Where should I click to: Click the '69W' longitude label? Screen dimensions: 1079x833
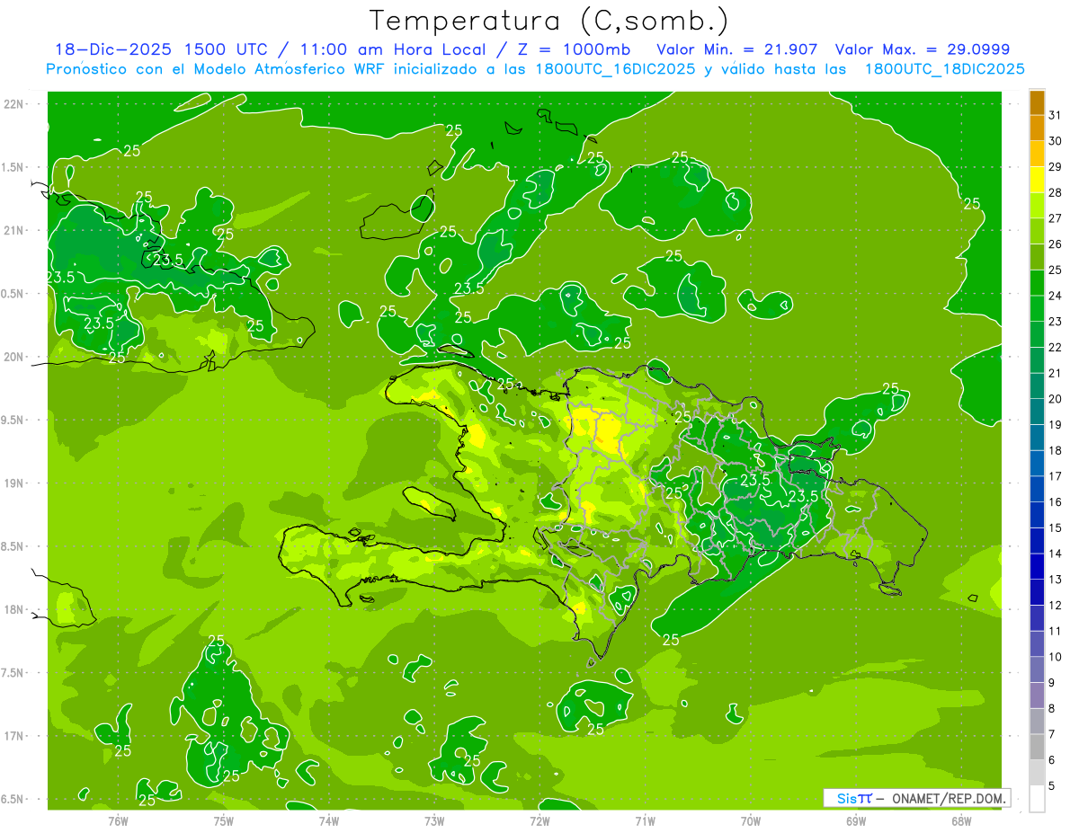coord(856,821)
